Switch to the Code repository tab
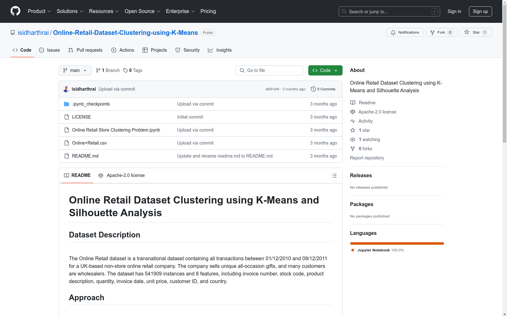Image resolution: width=507 pixels, height=317 pixels. 22,50
